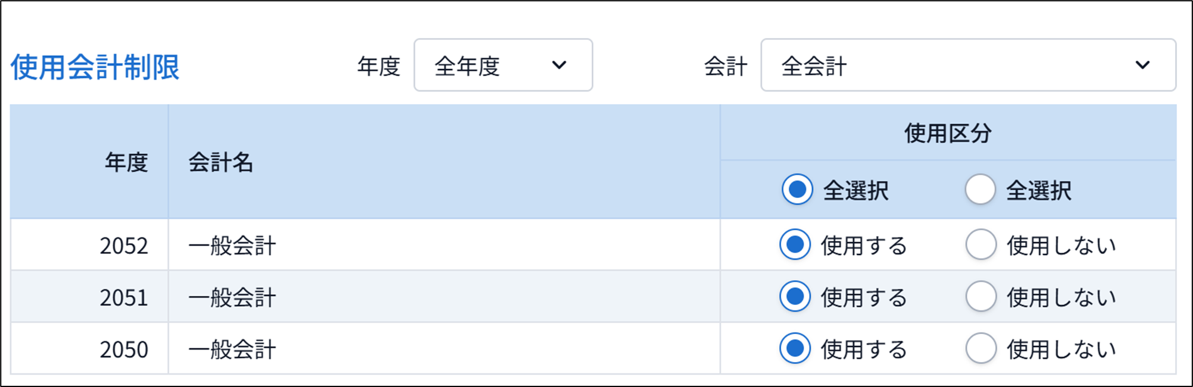Image resolution: width=1193 pixels, height=387 pixels.
Task: Click the chevron arrow in 全年度 box
Action: 559,65
